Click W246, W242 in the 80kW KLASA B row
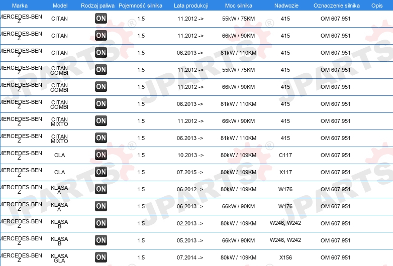Screen dimensions: 393x266 click(x=285, y=223)
